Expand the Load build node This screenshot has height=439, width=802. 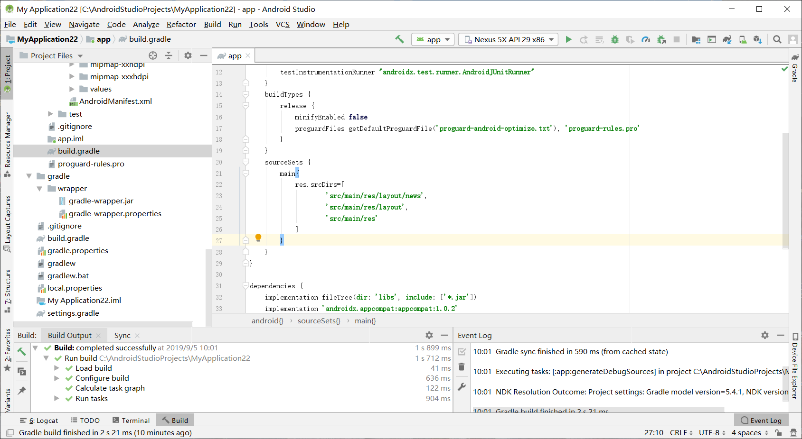[x=57, y=368]
